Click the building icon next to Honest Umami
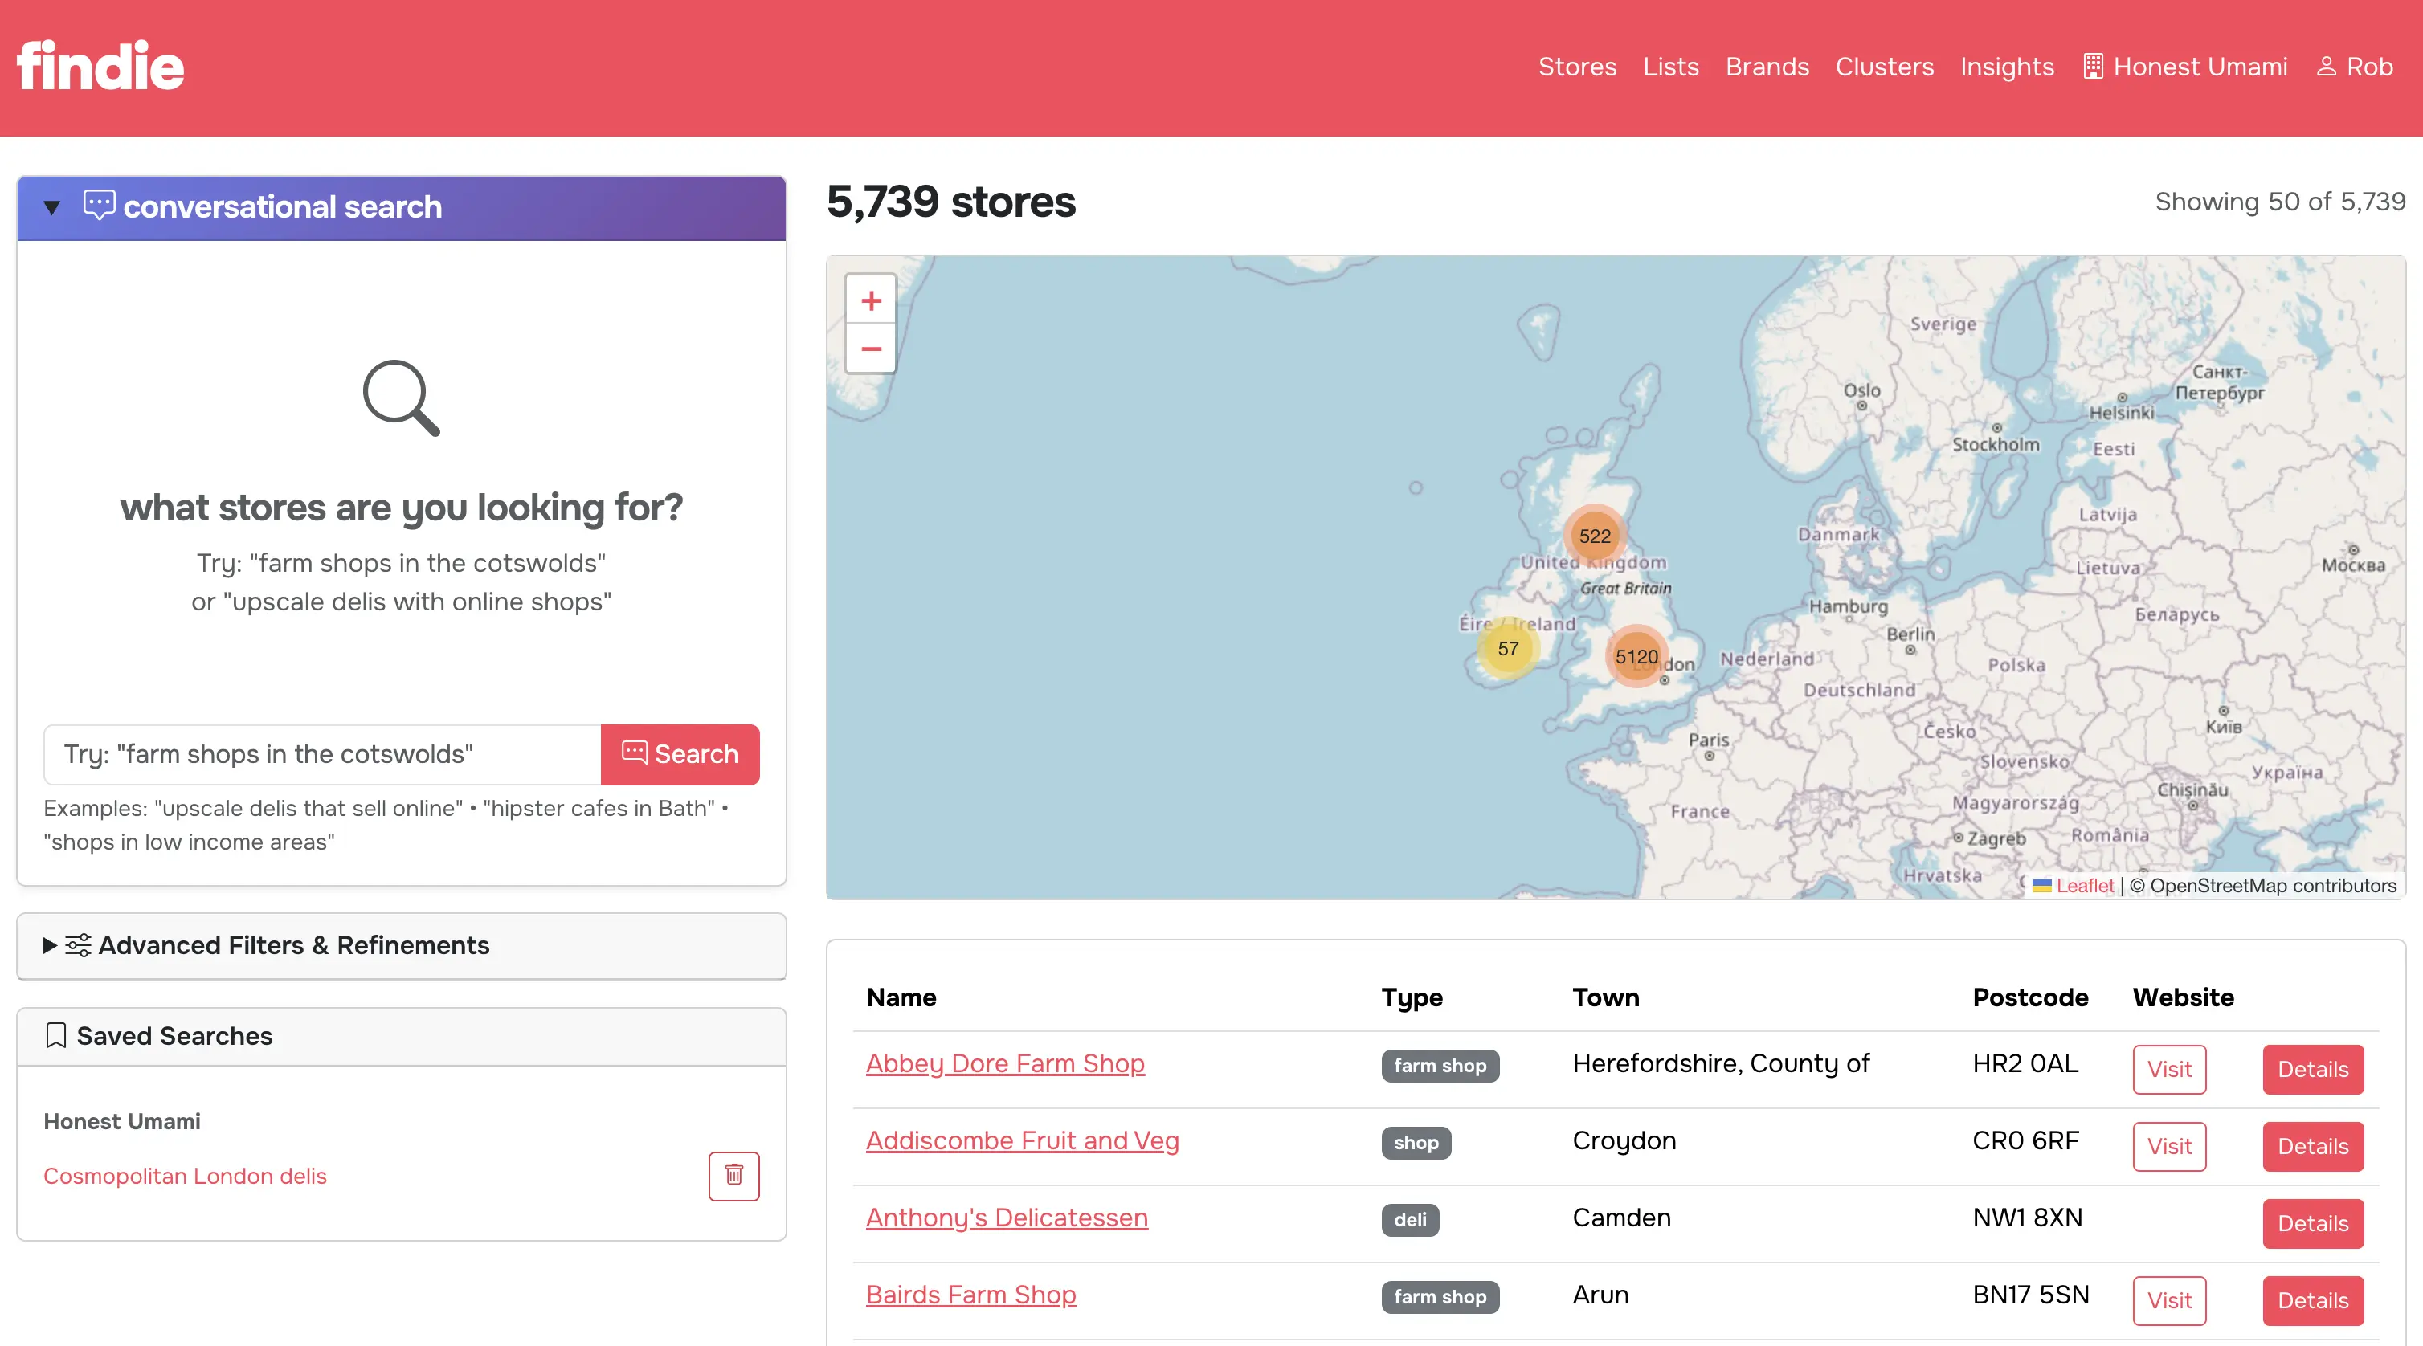Viewport: 2423px width, 1346px height. (x=2092, y=66)
